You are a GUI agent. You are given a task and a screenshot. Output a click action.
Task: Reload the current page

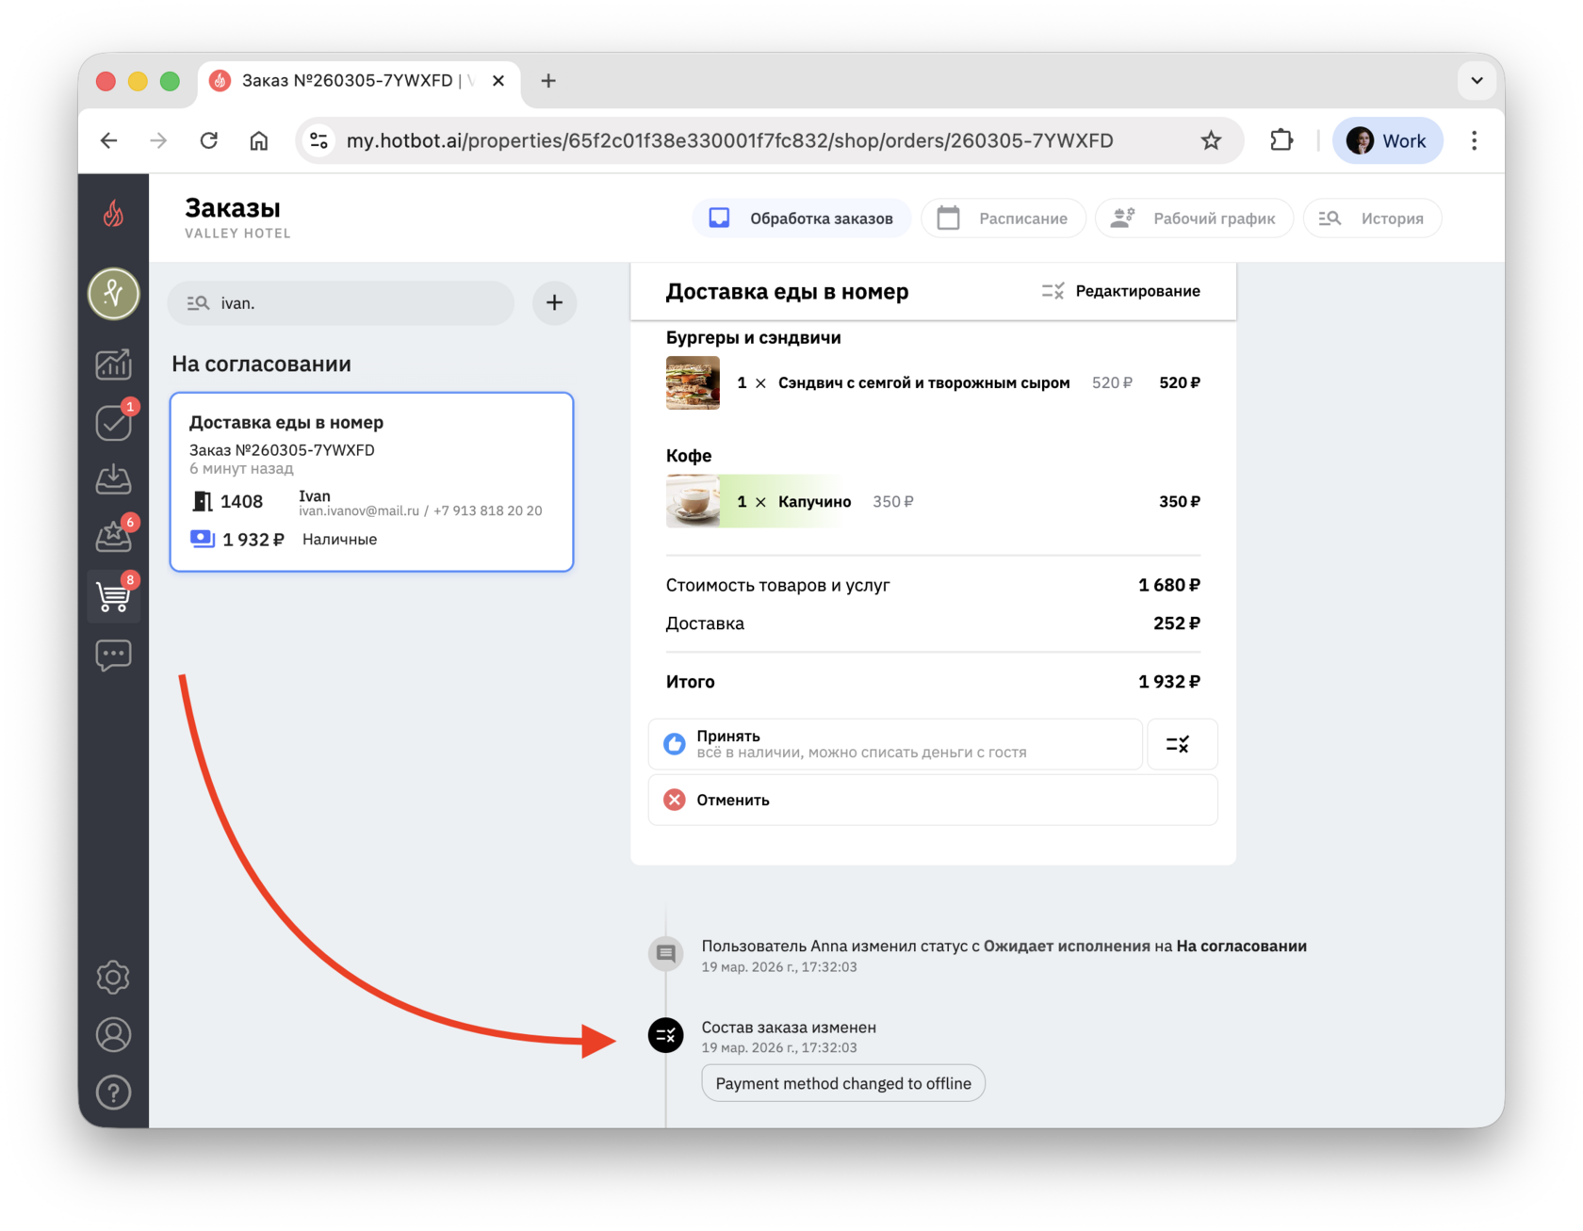click(x=209, y=141)
